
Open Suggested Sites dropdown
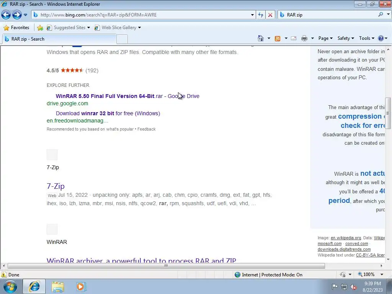click(68, 28)
